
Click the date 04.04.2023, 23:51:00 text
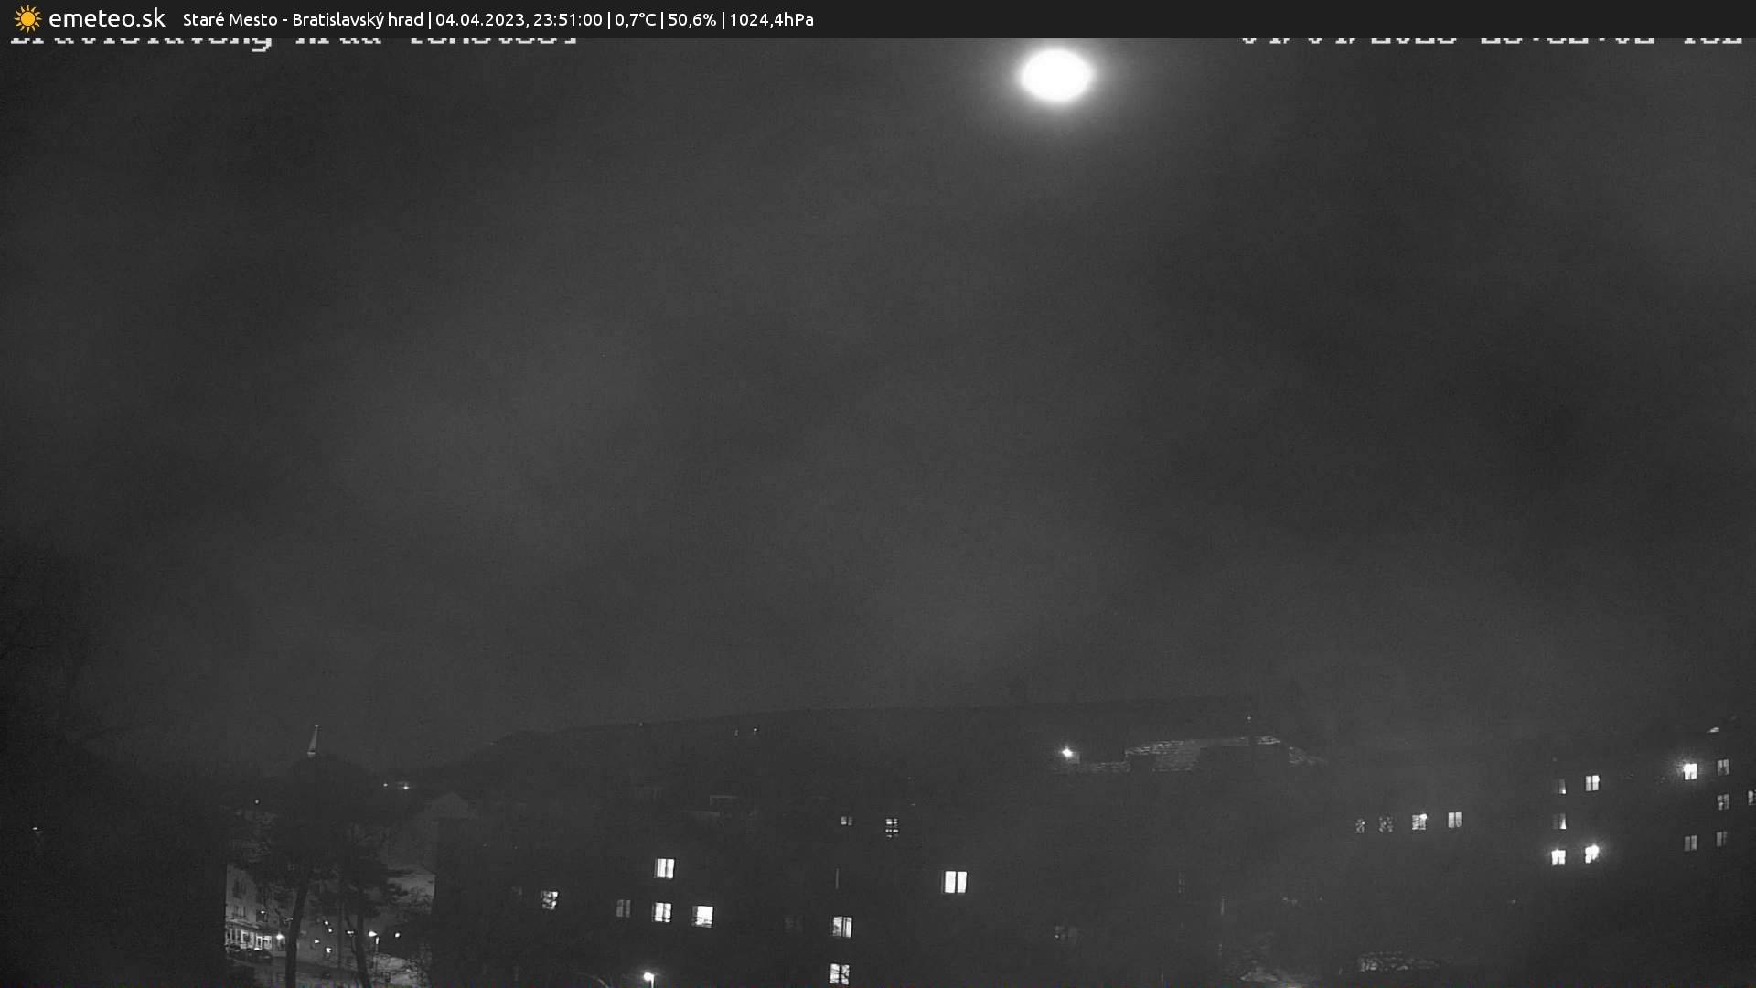(519, 19)
